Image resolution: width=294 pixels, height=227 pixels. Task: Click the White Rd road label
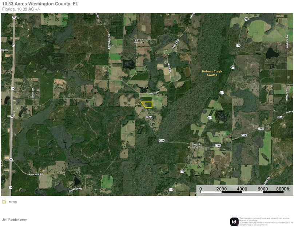click(152, 93)
